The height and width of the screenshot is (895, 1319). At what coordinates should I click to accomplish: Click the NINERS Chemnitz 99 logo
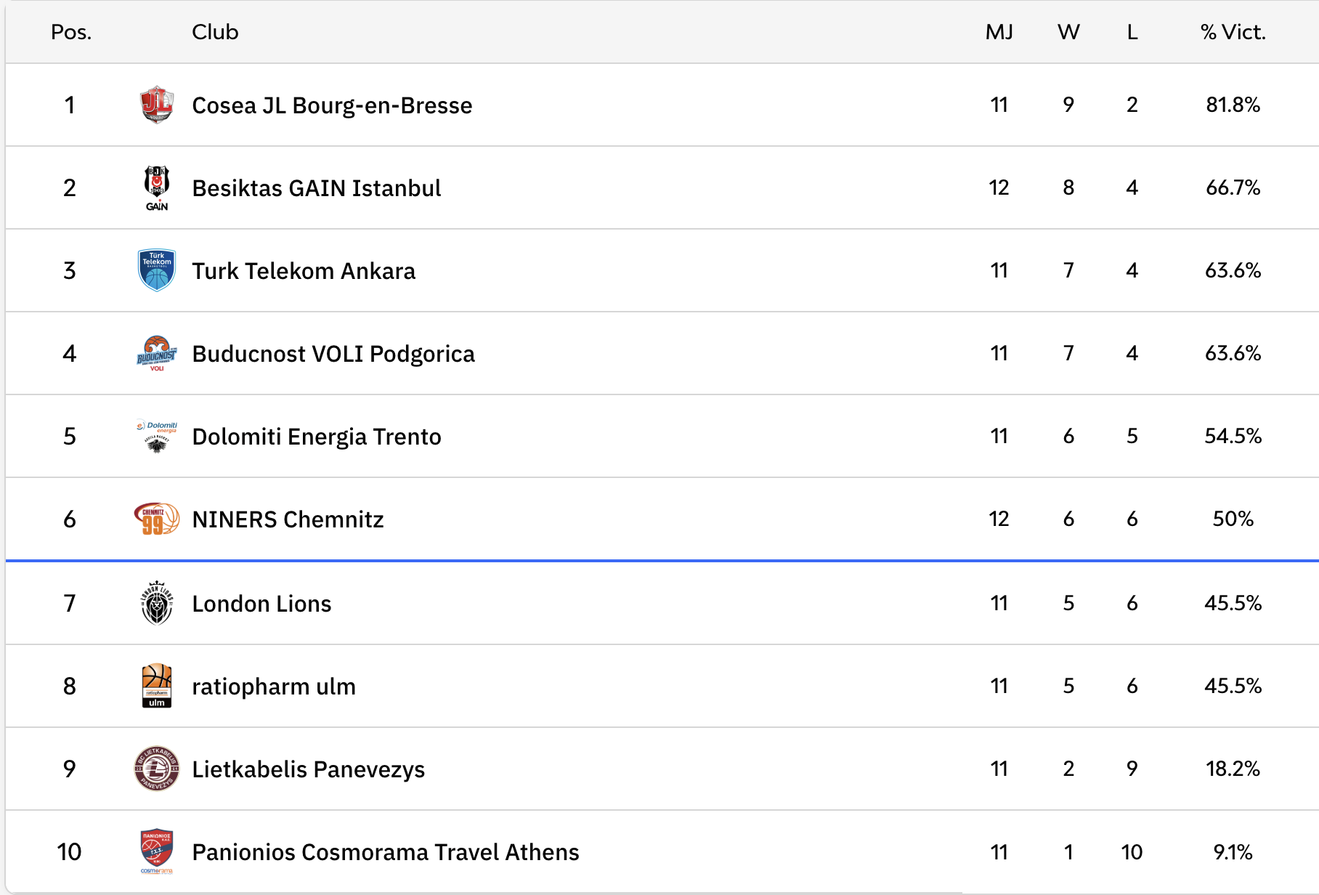[x=156, y=519]
